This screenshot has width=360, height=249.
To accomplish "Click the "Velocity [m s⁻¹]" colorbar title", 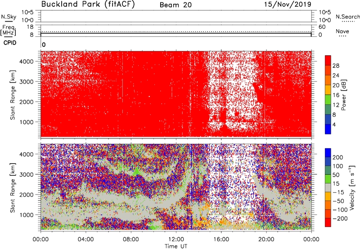I will click(x=352, y=187).
